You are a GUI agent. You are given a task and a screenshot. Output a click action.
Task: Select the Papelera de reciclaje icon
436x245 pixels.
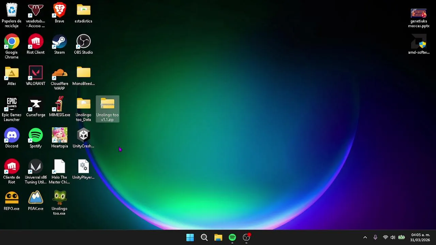click(12, 15)
